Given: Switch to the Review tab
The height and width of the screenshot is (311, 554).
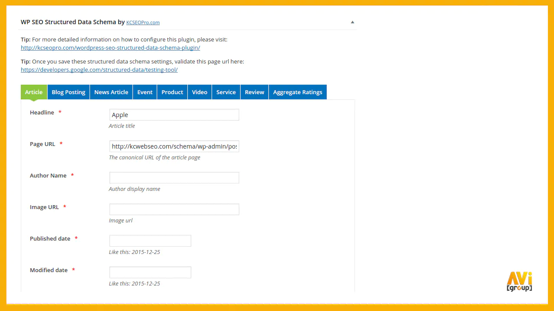Looking at the screenshot, I should coord(254,92).
